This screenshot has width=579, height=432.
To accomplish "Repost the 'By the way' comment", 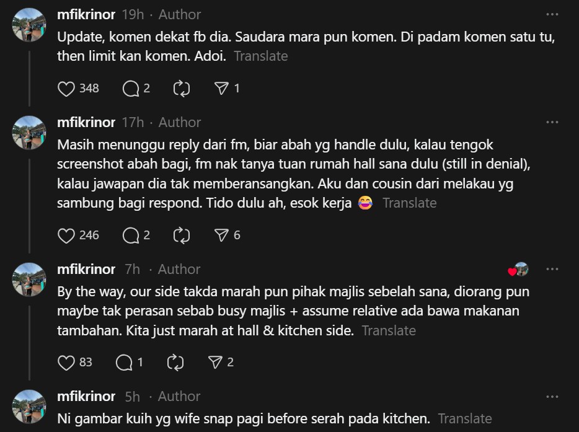I will pyautogui.click(x=175, y=362).
